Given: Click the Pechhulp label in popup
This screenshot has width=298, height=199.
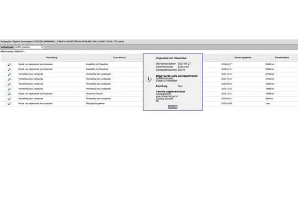Looking at the screenshot, I should 162,86.
